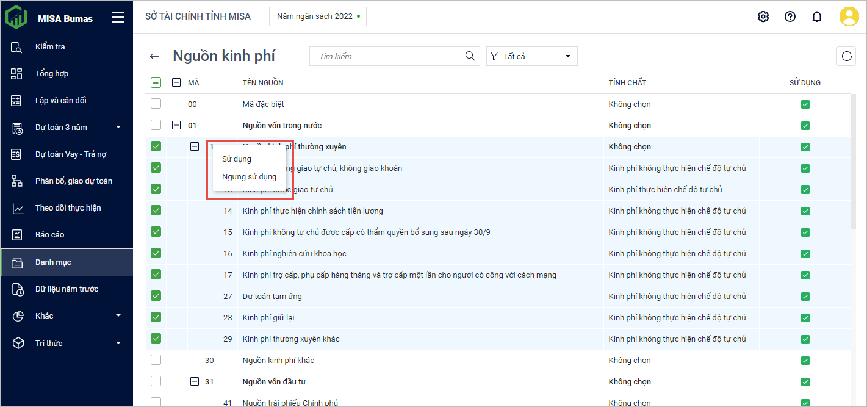This screenshot has height=407, width=867.
Task: Open the notifications bell
Action: [817, 16]
